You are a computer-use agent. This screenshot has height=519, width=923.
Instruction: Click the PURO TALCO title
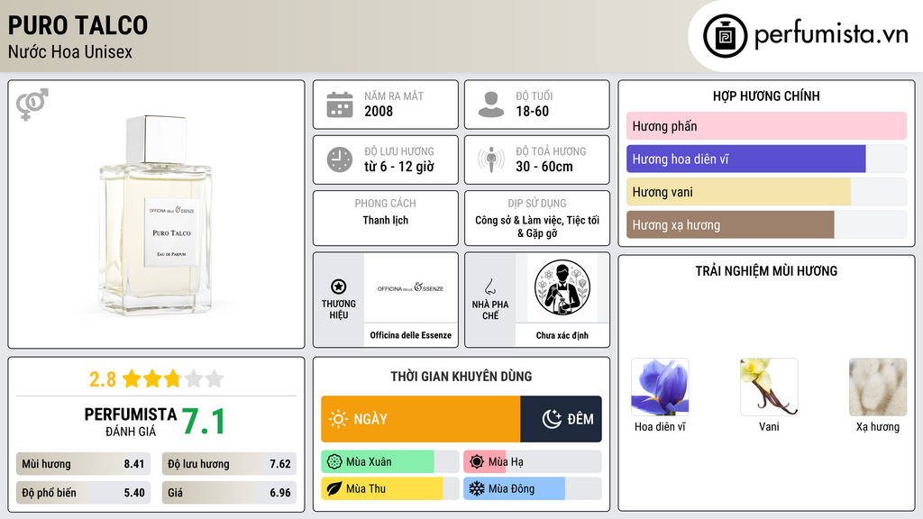pos(78,25)
